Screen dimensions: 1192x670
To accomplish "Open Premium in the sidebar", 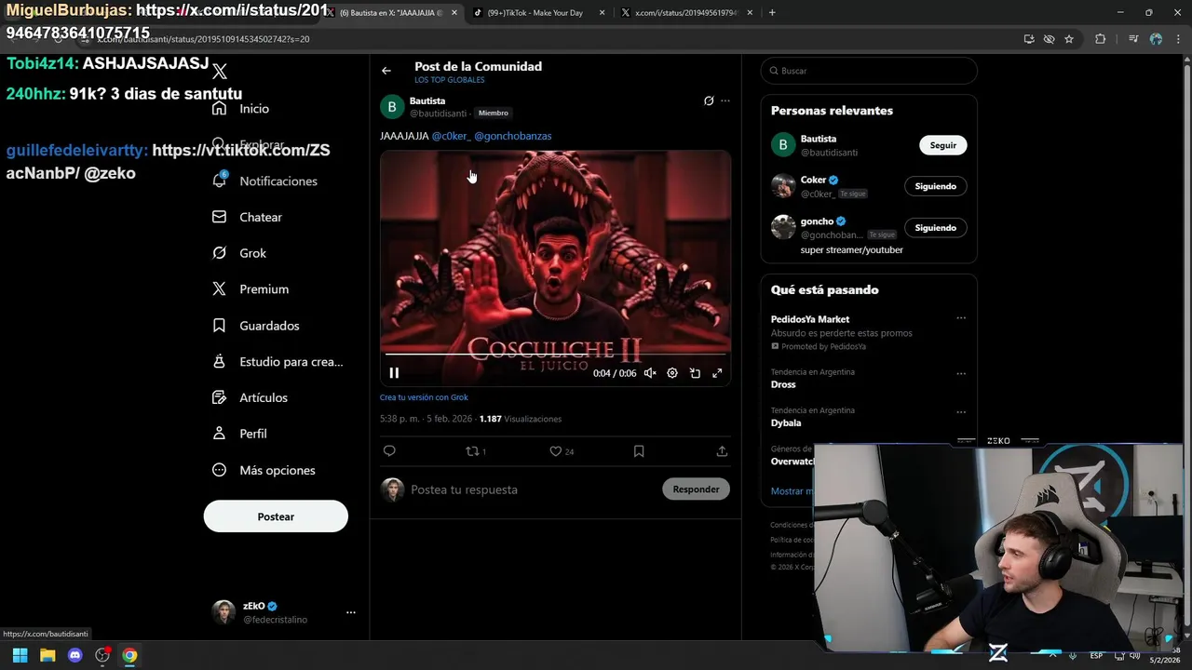I will pyautogui.click(x=251, y=289).
